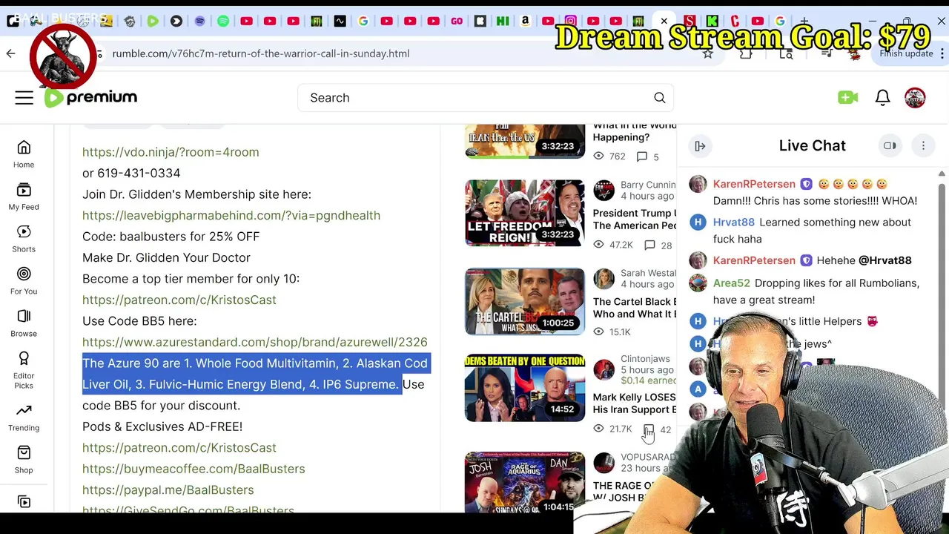Open the VOPUSARAD channel avatar
The width and height of the screenshot is (949, 534).
point(604,463)
